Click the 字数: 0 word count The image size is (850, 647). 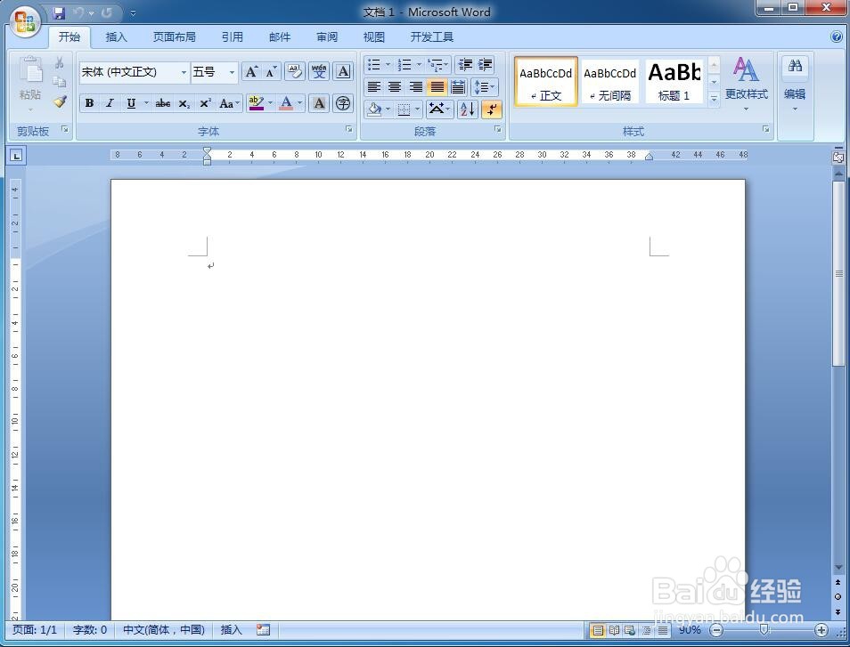(x=90, y=630)
